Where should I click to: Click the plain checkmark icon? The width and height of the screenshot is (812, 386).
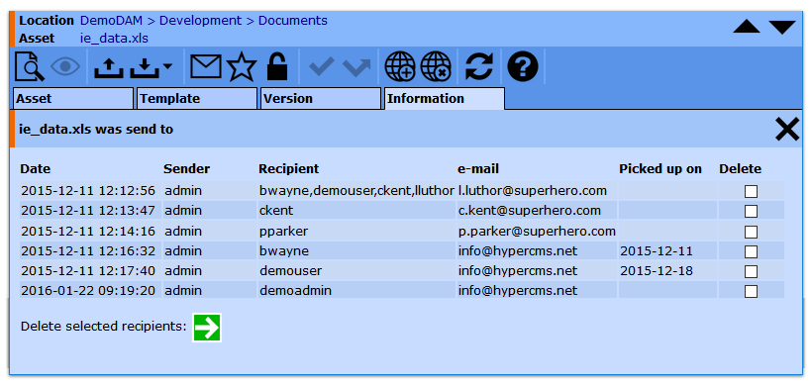321,66
